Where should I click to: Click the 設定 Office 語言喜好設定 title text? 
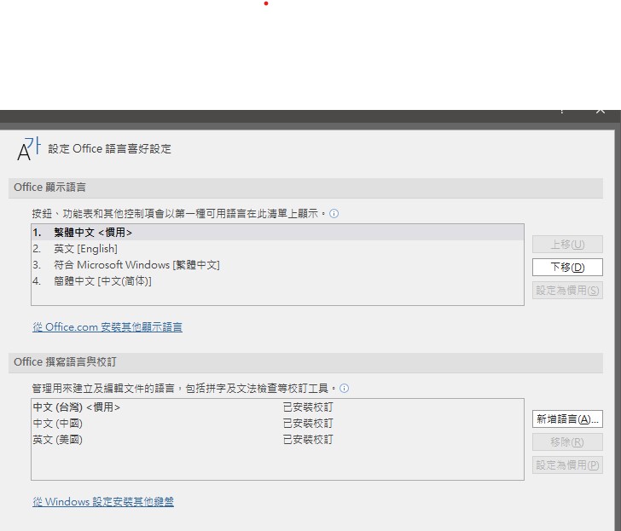pyautogui.click(x=110, y=149)
